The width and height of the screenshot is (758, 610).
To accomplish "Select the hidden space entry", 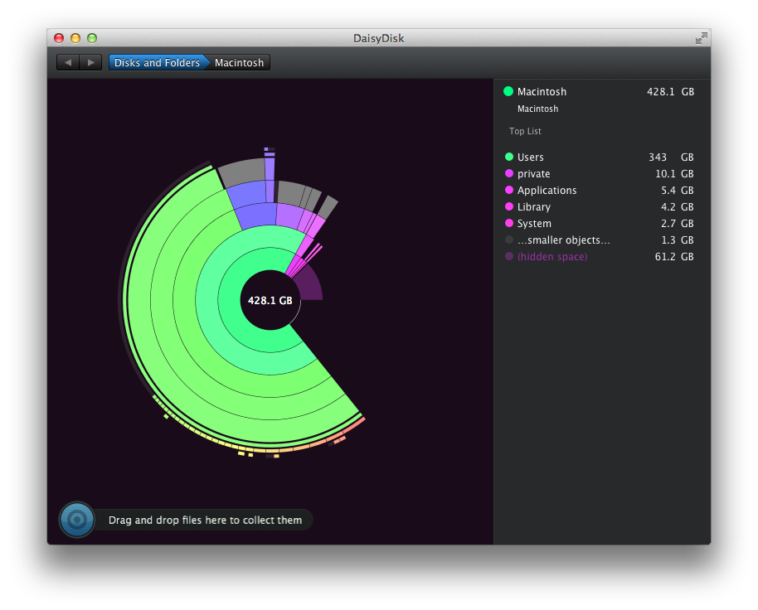I will (x=551, y=257).
